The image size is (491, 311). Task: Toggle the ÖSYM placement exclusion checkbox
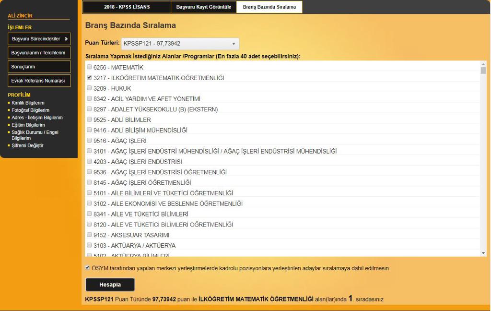click(87, 268)
